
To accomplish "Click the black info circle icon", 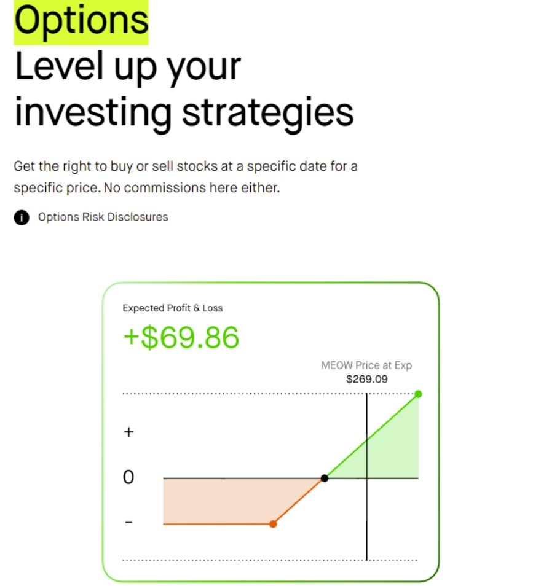I will pyautogui.click(x=22, y=217).
